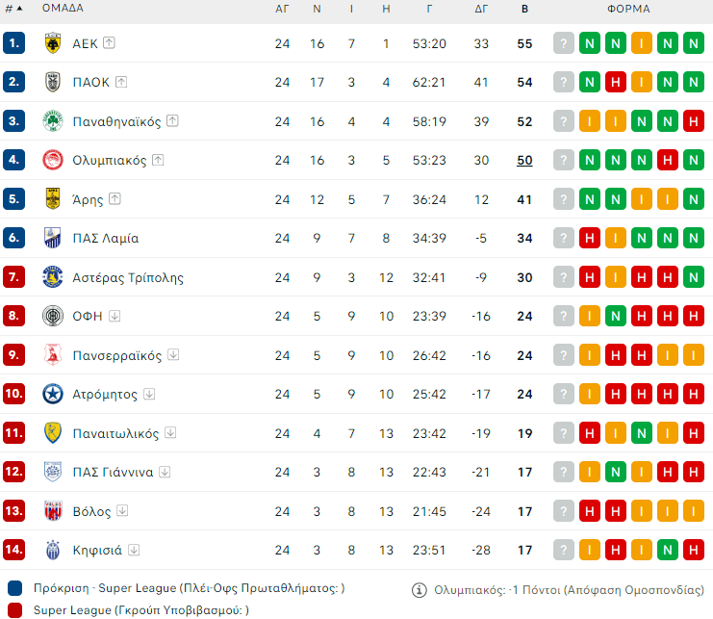Click the up arrow next to ΠΑΟΚ
713x619 pixels.
coord(121,82)
